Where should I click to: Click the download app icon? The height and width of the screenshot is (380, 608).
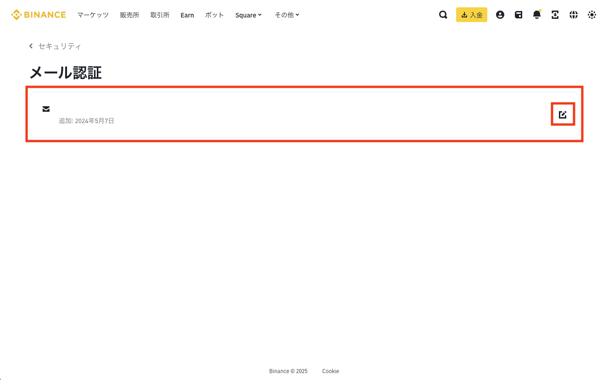pos(555,15)
